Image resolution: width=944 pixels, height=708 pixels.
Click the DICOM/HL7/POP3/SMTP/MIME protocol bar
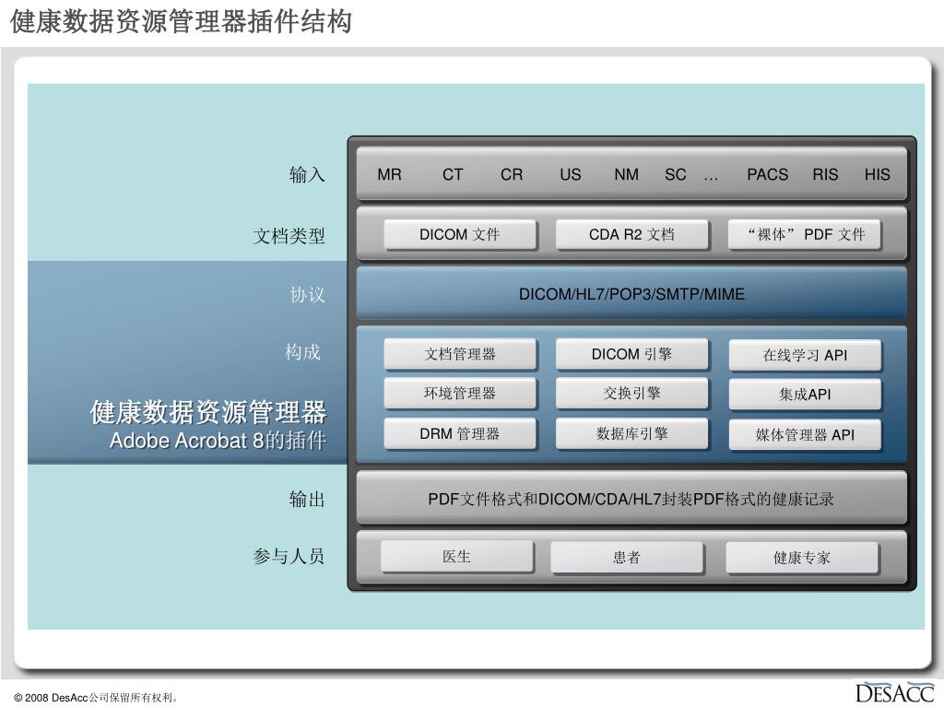tap(631, 294)
